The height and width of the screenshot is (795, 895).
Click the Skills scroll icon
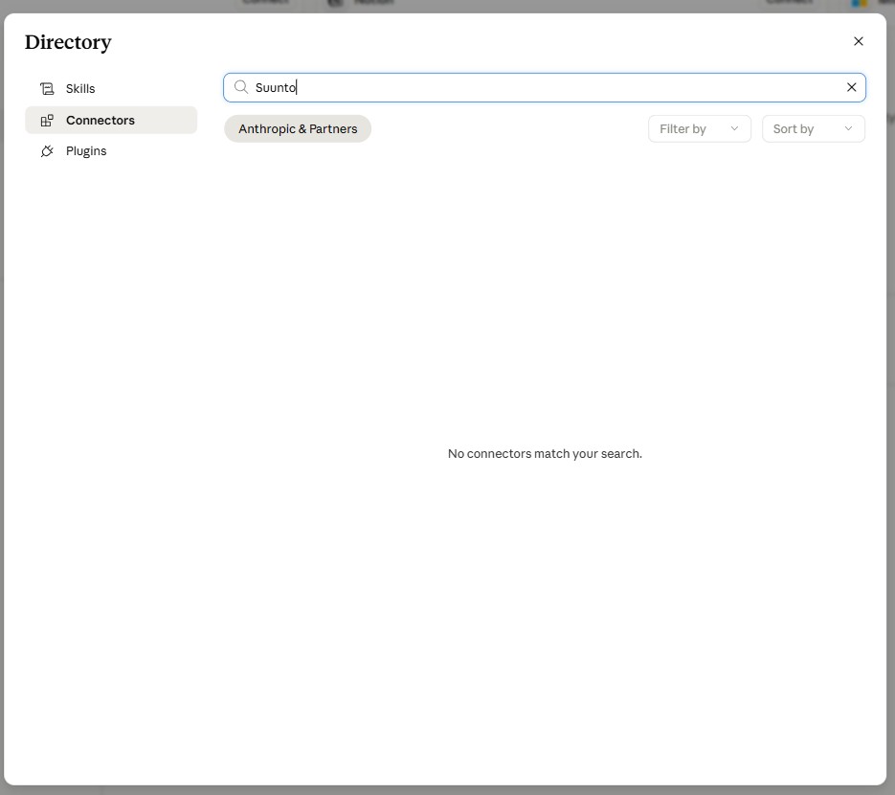tap(47, 88)
